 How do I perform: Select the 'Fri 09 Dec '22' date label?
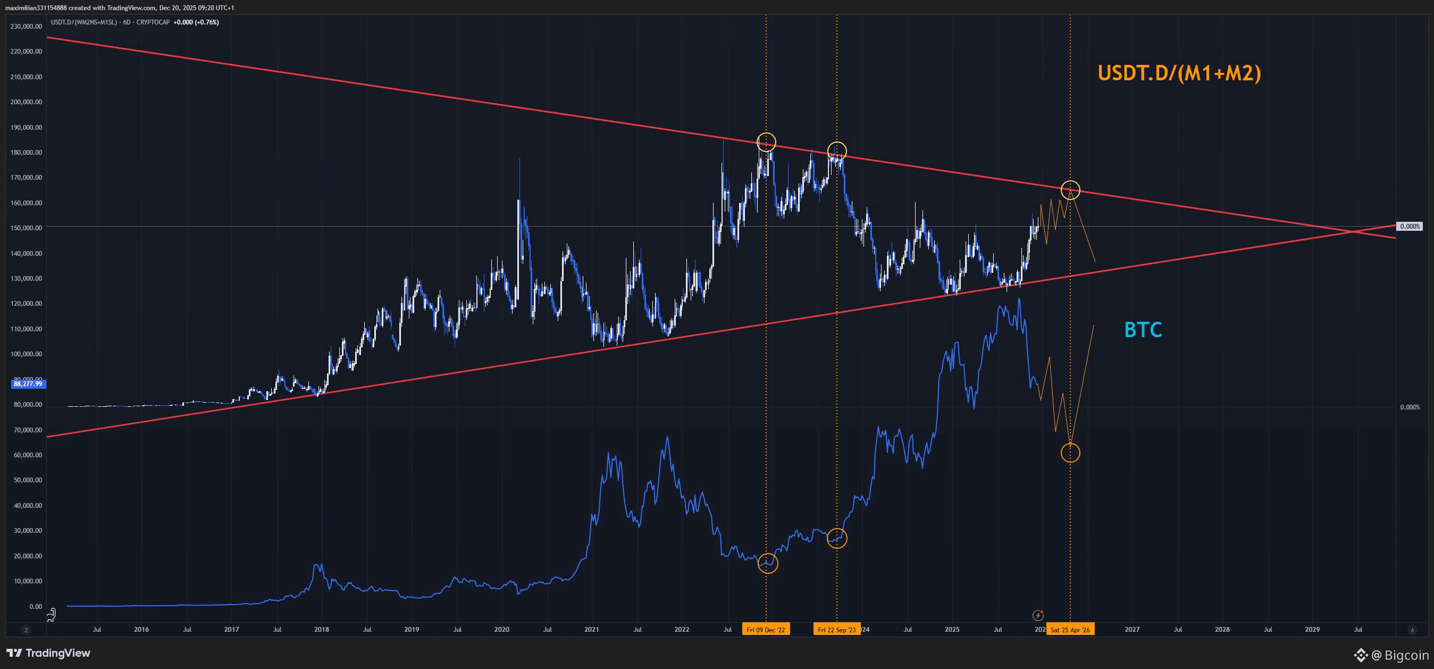click(766, 630)
